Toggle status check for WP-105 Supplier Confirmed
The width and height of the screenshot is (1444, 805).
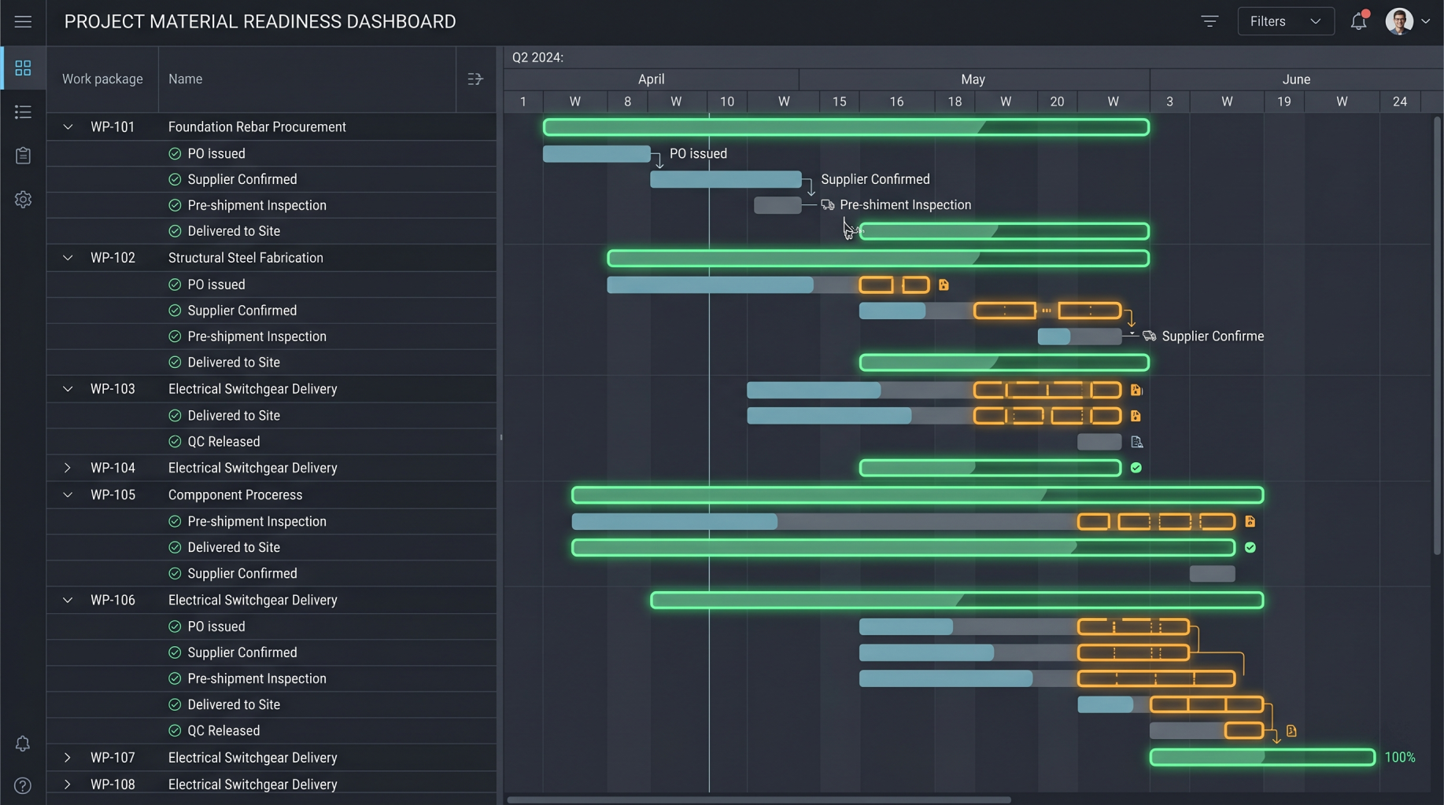click(x=175, y=574)
